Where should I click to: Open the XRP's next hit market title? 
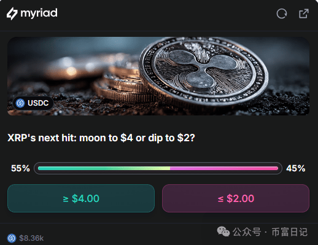[x=101, y=138]
